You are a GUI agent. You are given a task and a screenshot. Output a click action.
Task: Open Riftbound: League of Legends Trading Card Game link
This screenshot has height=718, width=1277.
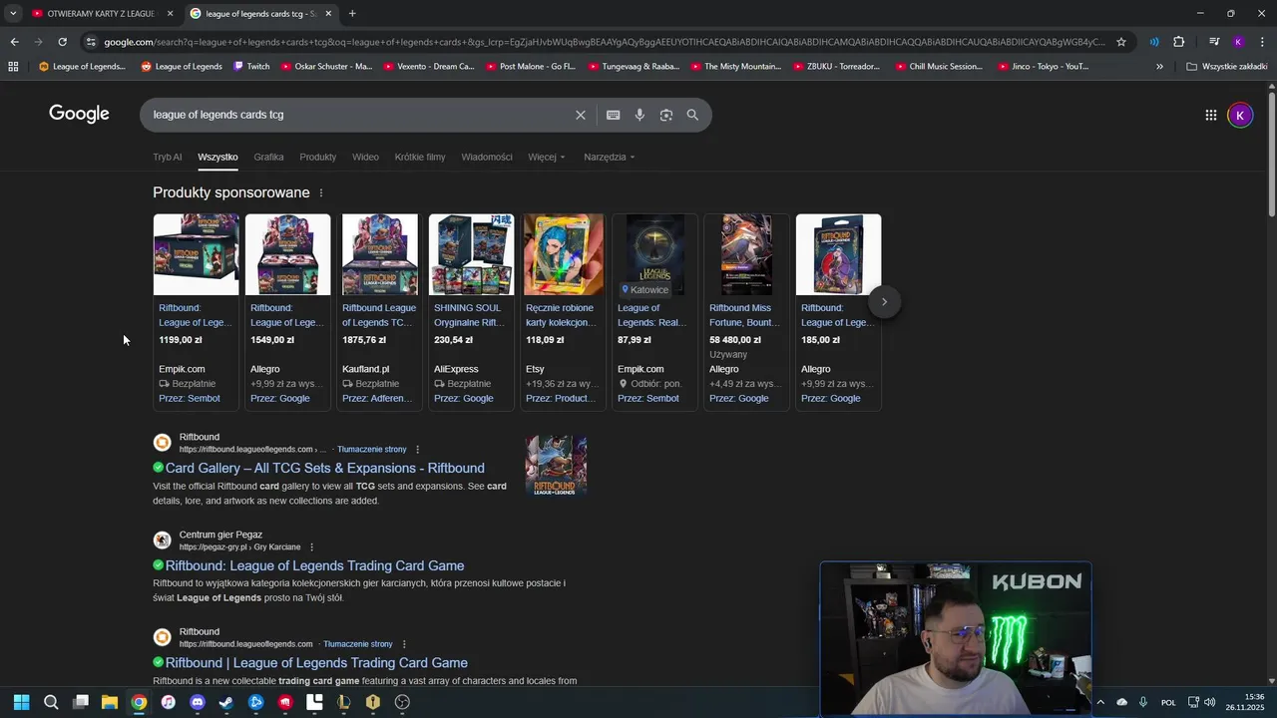(x=314, y=566)
